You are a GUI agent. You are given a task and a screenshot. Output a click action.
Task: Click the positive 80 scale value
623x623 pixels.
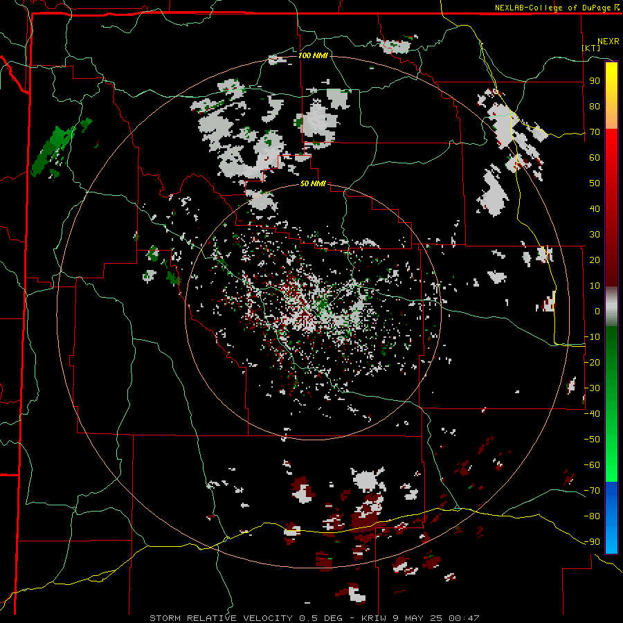[x=595, y=107]
